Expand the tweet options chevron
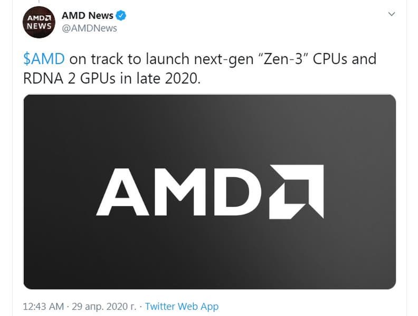The image size is (418, 316). [x=391, y=14]
